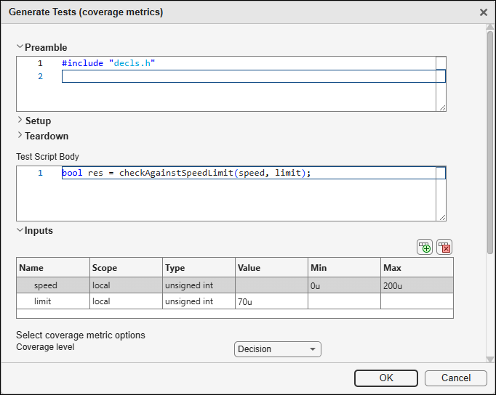Click the add input row icon

(x=425, y=247)
